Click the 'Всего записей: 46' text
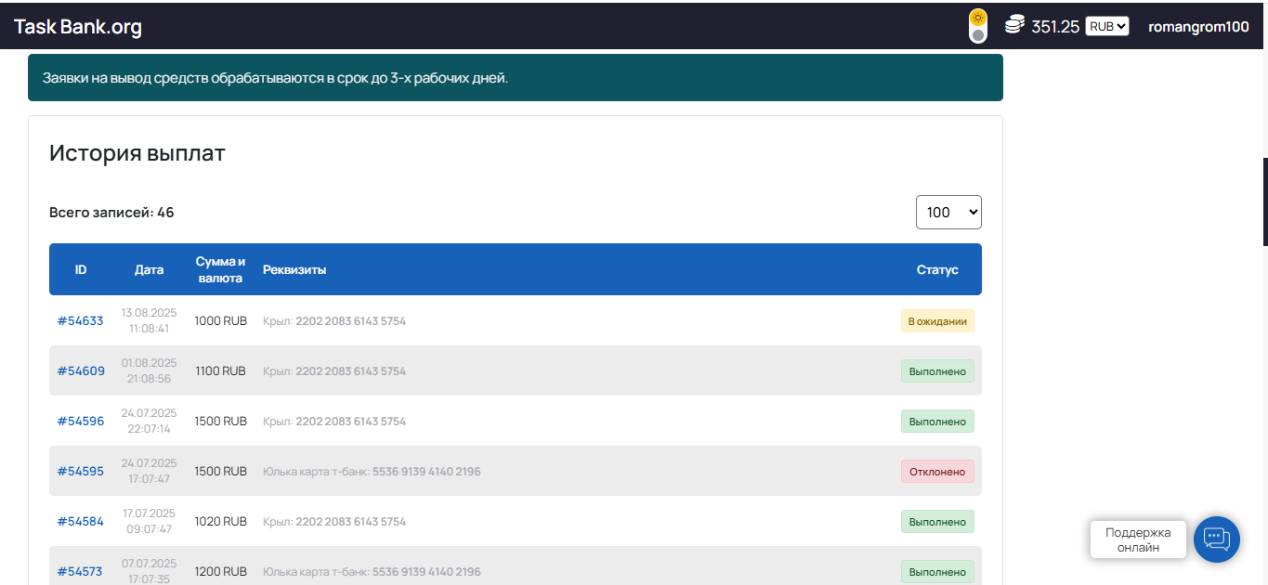 [111, 213]
